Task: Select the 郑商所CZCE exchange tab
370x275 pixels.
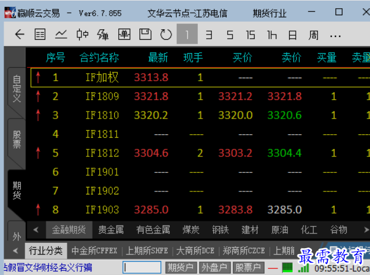Action: pyautogui.click(x=244, y=251)
